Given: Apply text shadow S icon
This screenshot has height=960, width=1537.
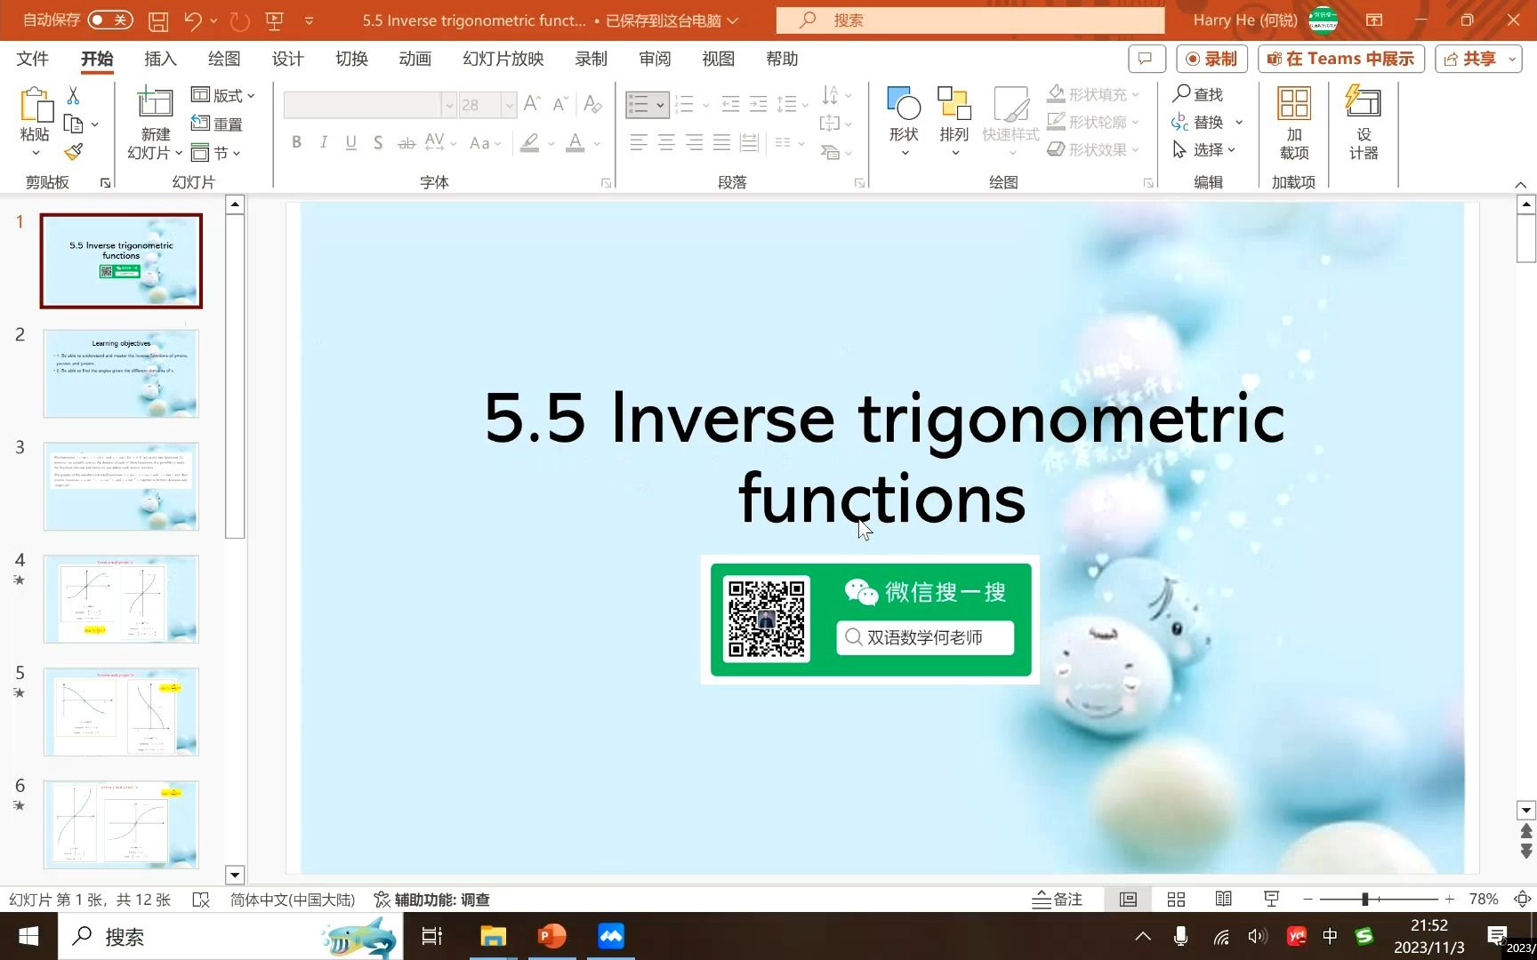Looking at the screenshot, I should 378,142.
